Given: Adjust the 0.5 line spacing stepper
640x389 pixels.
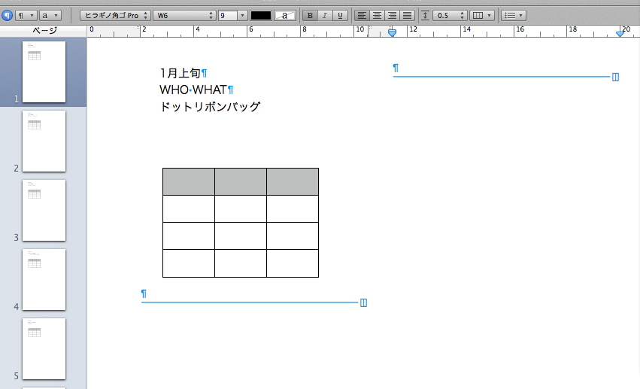Looking at the screenshot, I should point(462,16).
